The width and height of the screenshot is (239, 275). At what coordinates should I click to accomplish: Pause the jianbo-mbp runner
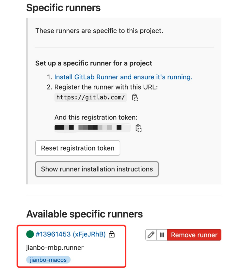tap(162, 235)
